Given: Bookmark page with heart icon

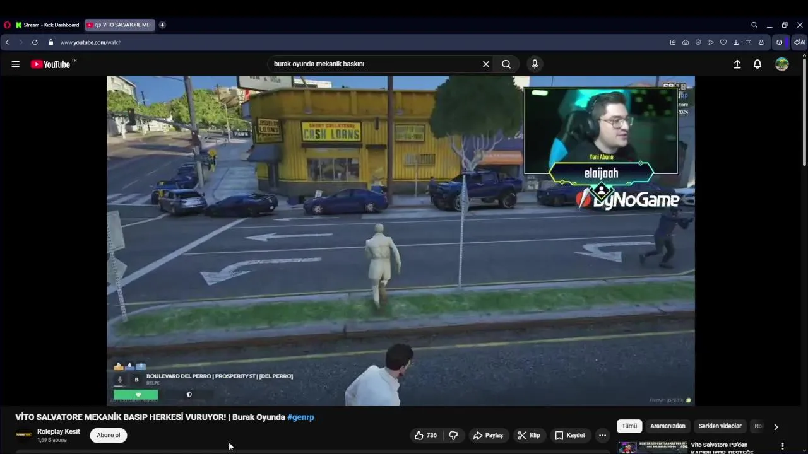Looking at the screenshot, I should click(723, 42).
